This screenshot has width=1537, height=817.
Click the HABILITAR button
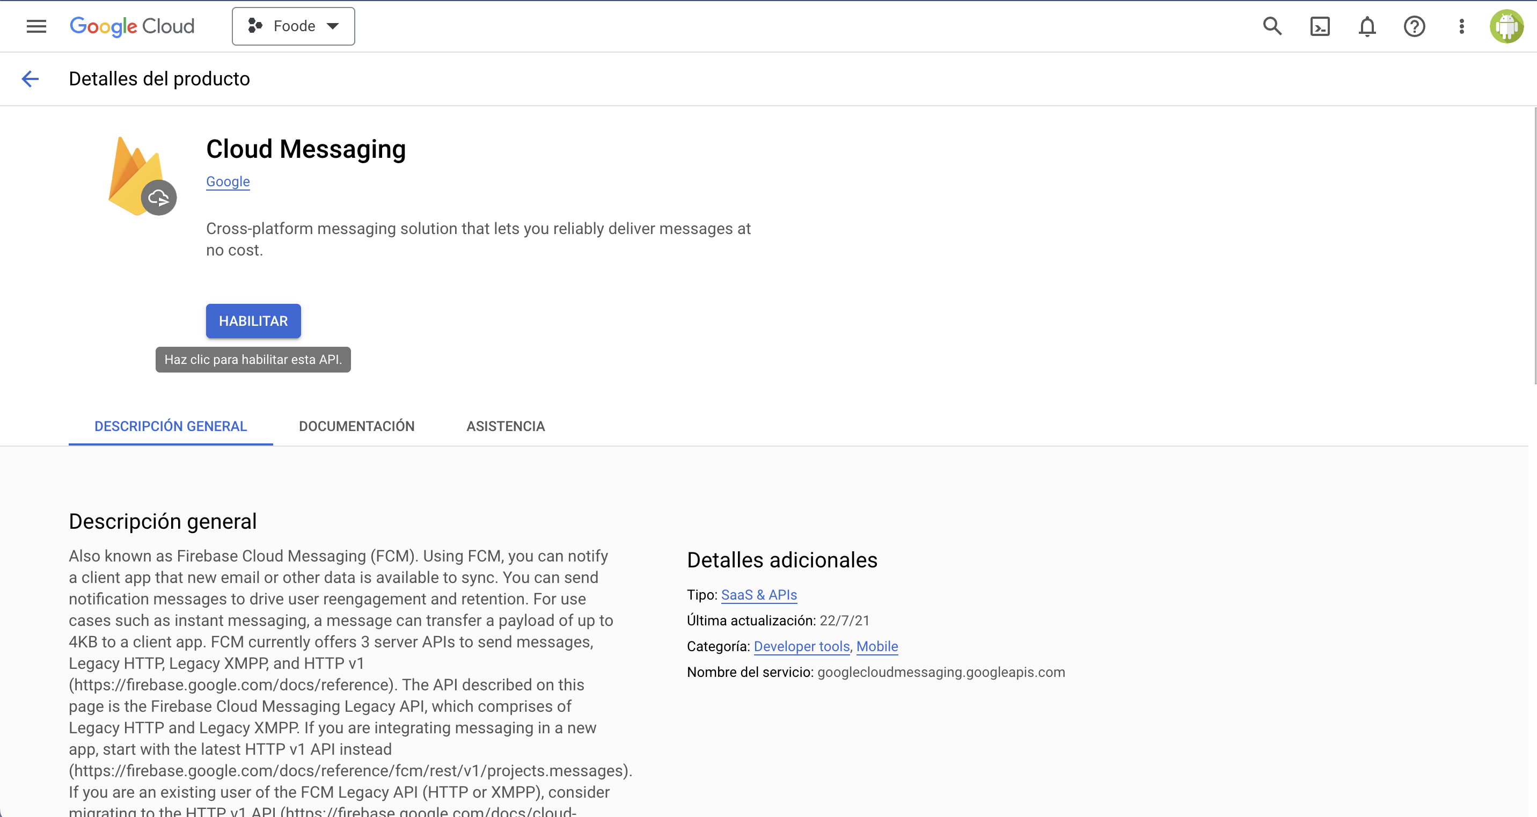point(253,321)
